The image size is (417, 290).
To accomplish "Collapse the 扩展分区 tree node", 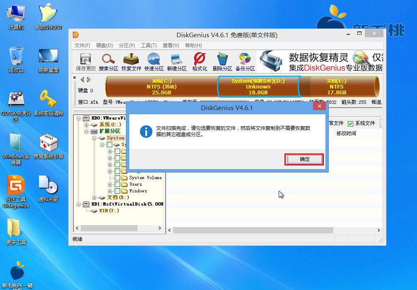I will coord(86,132).
